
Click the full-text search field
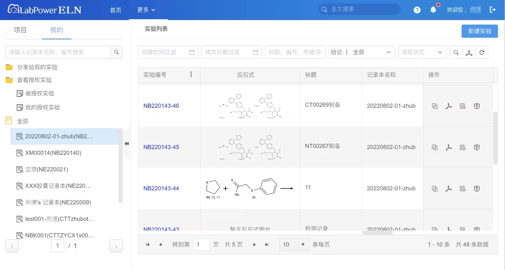362,9
